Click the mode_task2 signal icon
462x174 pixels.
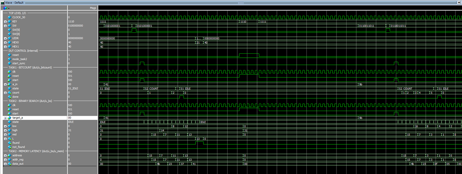click(9, 59)
